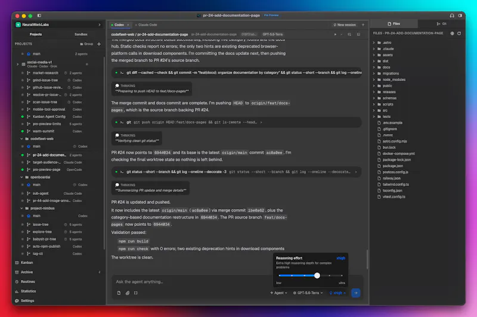Collapse the codefleet-web folder
Screen dimensions: 477x317
tap(21, 139)
